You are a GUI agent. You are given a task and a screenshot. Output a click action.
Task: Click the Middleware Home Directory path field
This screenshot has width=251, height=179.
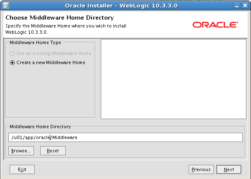125,137
